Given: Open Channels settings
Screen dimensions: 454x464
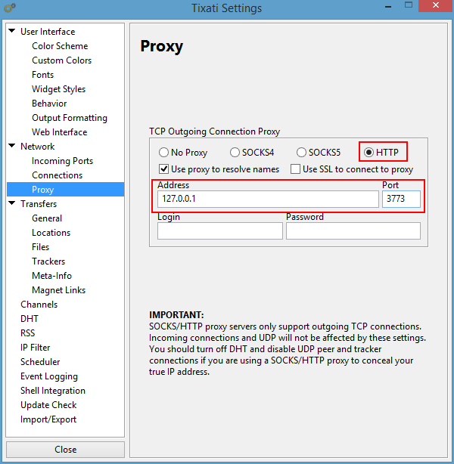Looking at the screenshot, I should [x=39, y=305].
